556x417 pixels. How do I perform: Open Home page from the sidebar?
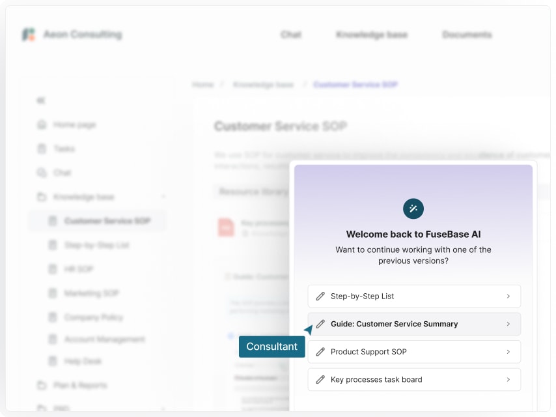tap(74, 124)
